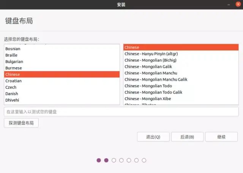Choose Chinese - Hanyu Pinyin (altgr) variant
Image resolution: width=243 pixels, height=173 pixels.
click(x=151, y=54)
